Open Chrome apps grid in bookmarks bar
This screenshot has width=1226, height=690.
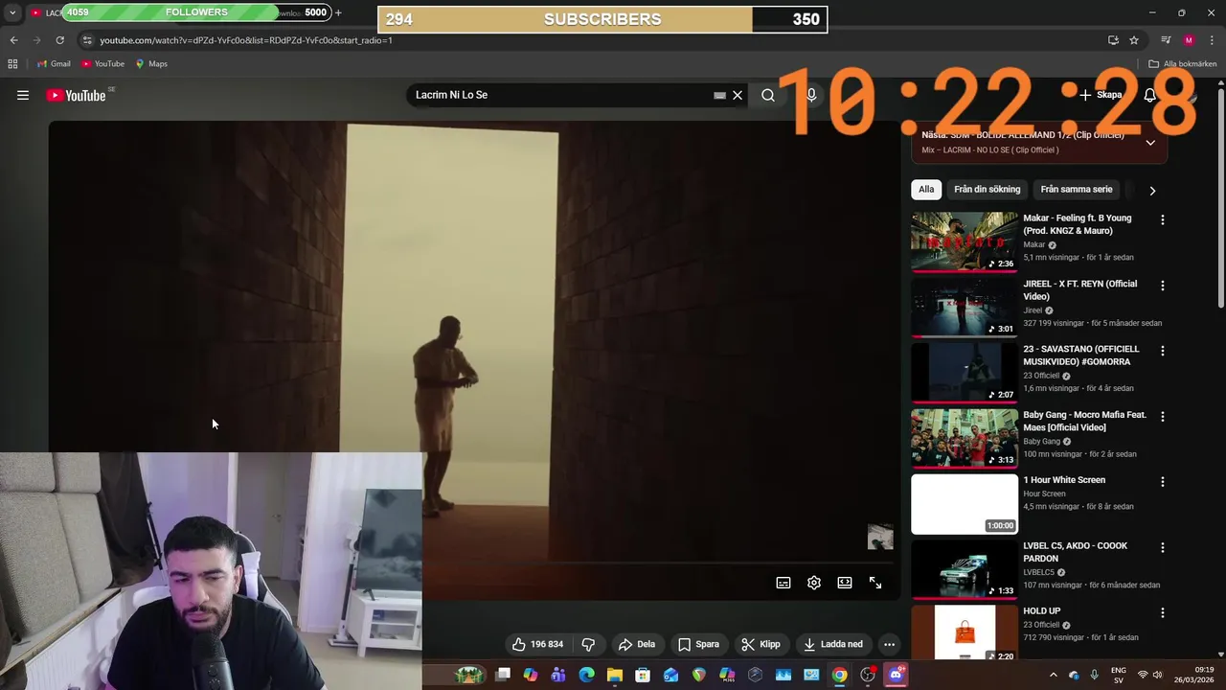(x=12, y=64)
